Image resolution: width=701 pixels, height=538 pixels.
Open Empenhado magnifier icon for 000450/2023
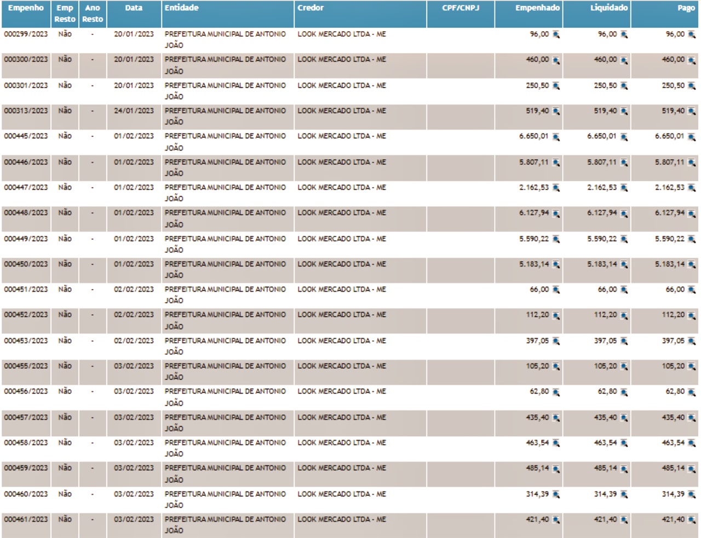point(556,264)
